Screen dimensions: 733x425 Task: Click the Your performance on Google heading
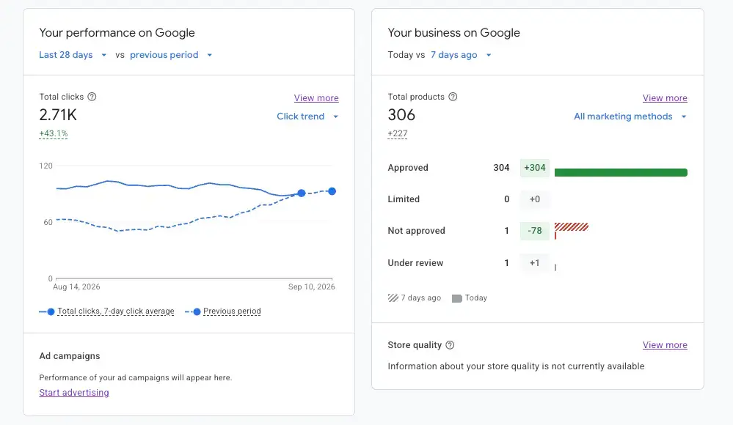click(117, 33)
